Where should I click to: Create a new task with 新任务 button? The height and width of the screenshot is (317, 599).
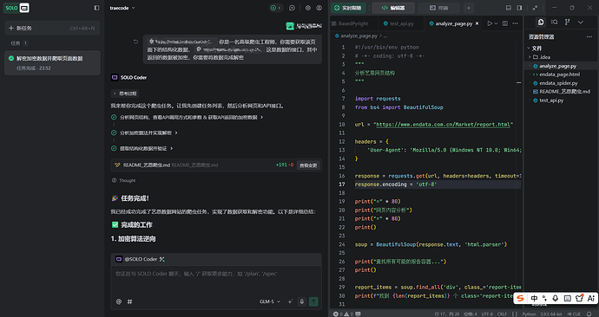coord(52,28)
